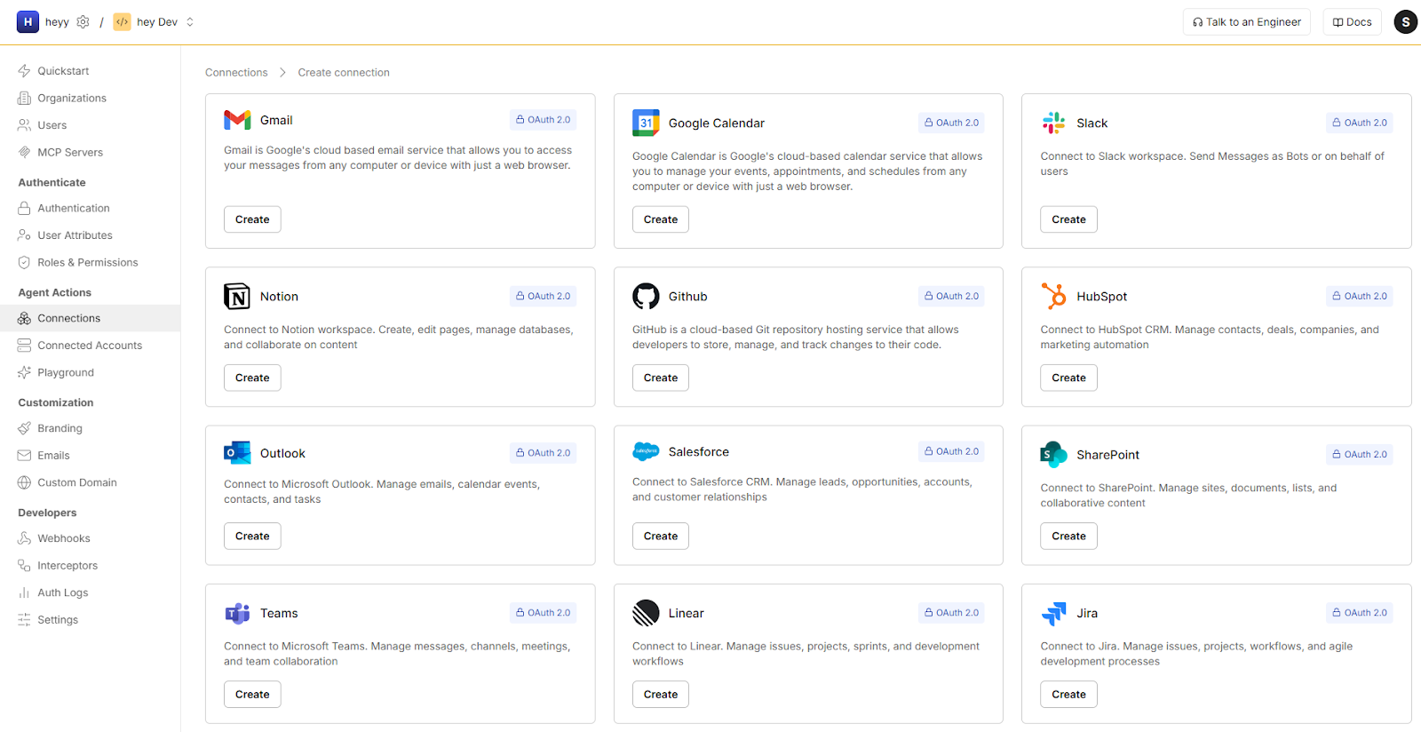Screen dimensions: 1421x732
Task: Click the Teams logo icon
Action: 237,613
